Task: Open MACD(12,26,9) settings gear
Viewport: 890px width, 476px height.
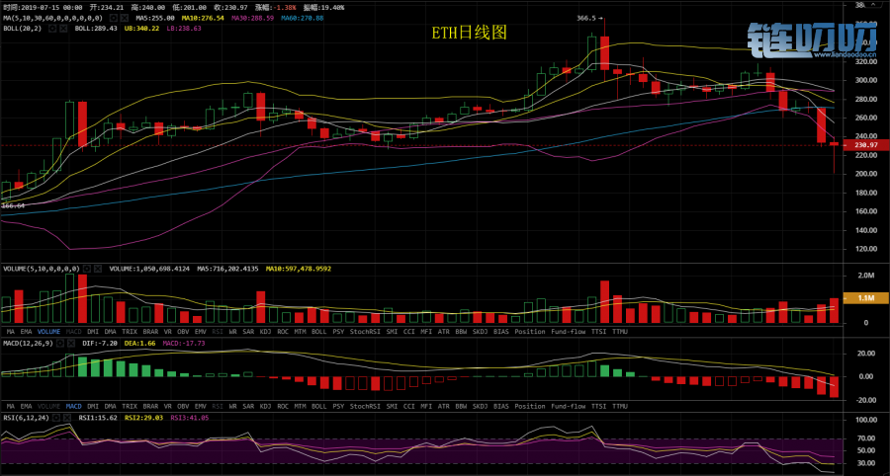Action: 59,342
